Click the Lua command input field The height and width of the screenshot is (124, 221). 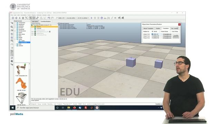93,104
